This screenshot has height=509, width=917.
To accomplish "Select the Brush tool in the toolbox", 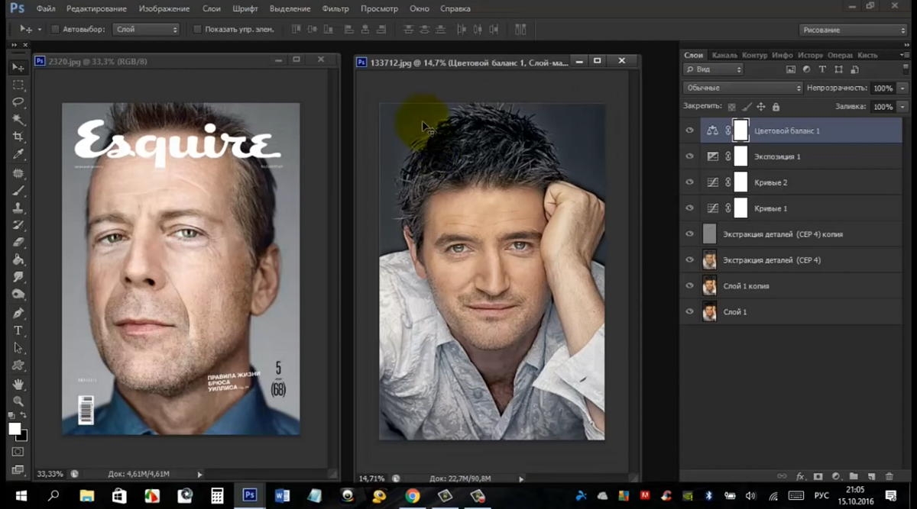I will [x=18, y=191].
